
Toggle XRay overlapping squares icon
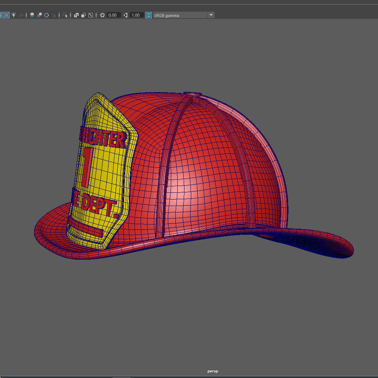(76, 15)
